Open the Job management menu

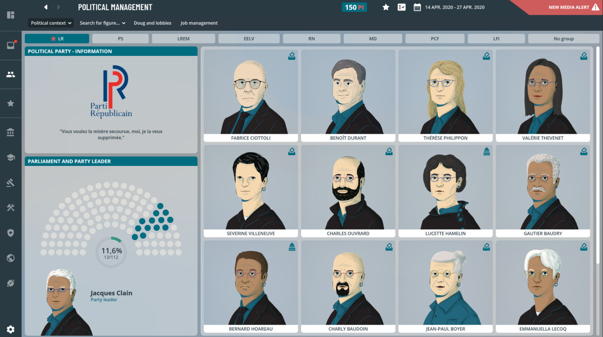click(199, 23)
